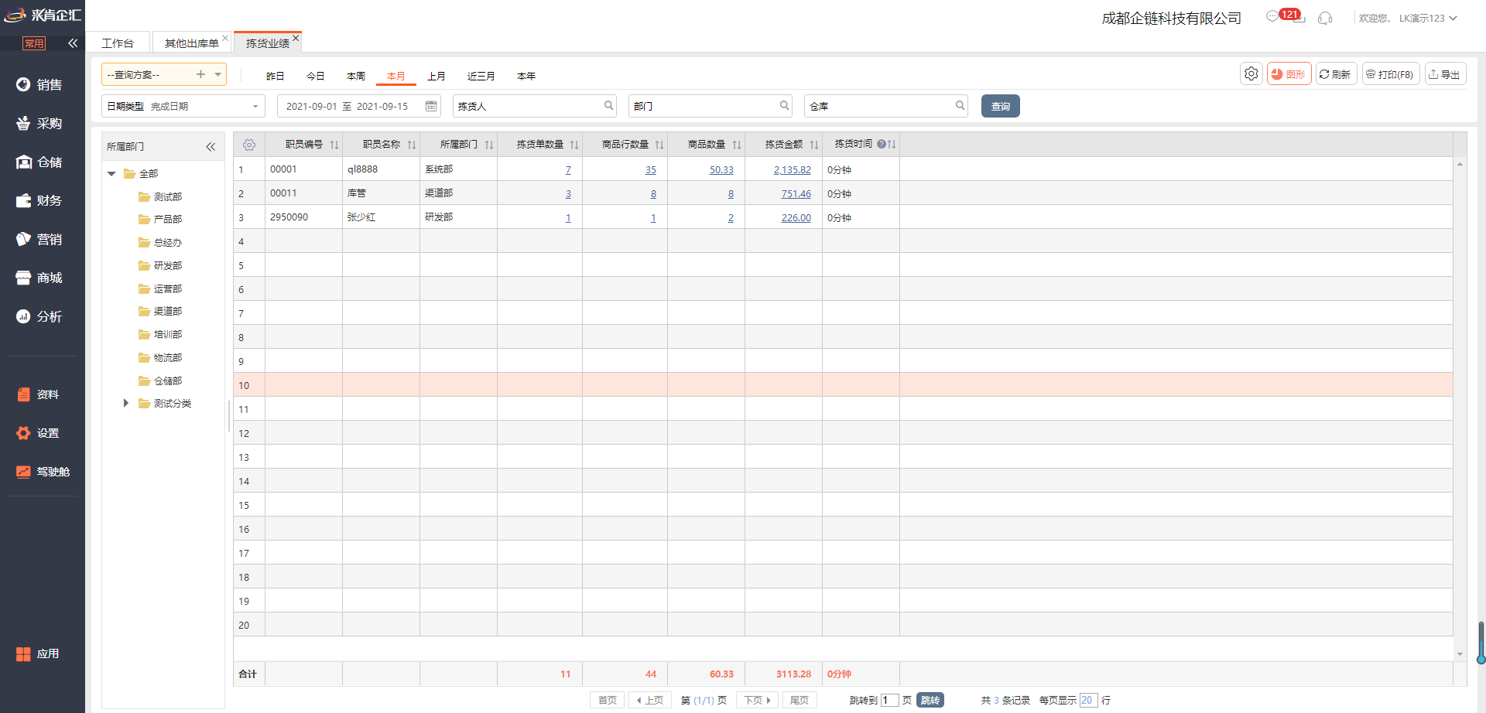Open the 仓储 warehouse module in sidebar
Screen dimensions: 1486x713
(39, 162)
